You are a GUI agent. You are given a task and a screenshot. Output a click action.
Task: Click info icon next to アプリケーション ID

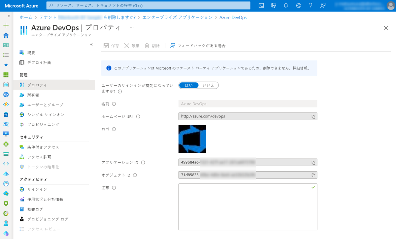point(143,163)
